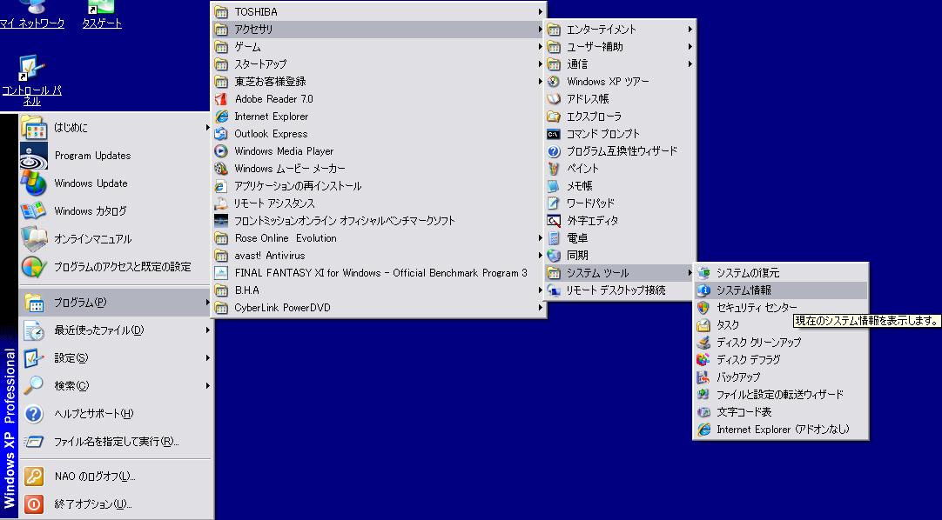Click the Windows カタログ icon
This screenshot has height=520, width=942.
[x=34, y=210]
